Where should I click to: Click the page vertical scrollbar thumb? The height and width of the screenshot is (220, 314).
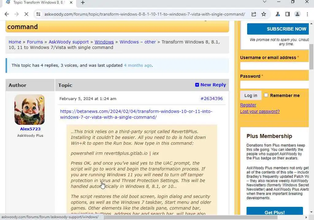point(312,57)
